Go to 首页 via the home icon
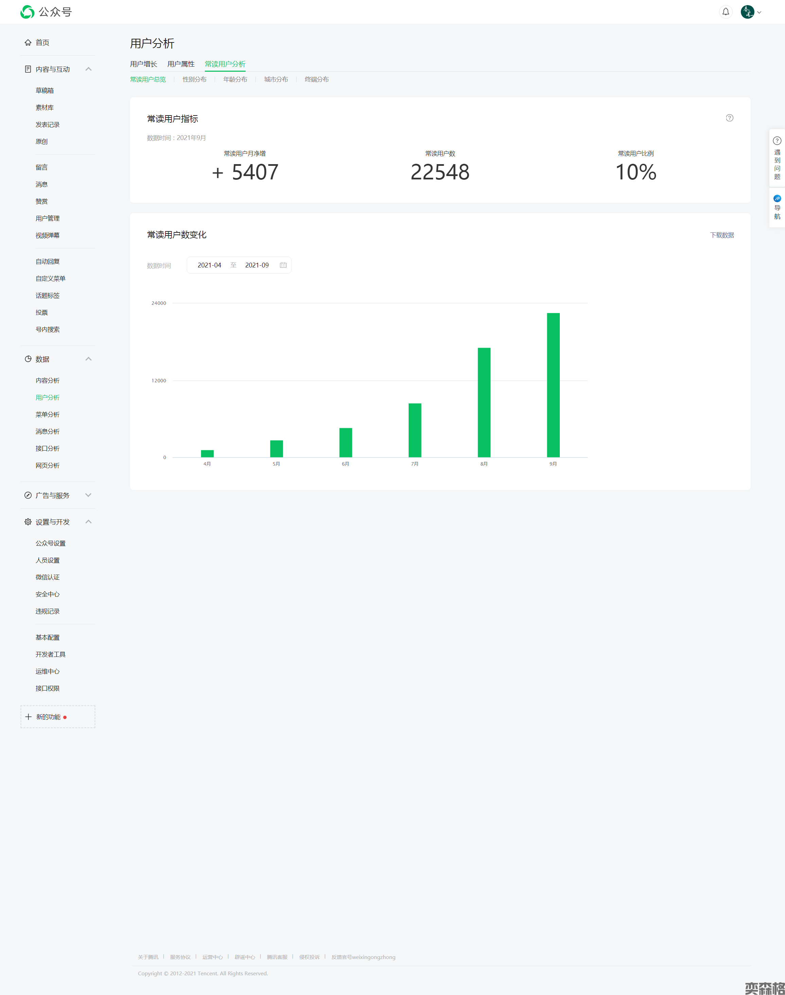The image size is (785, 995). (28, 43)
